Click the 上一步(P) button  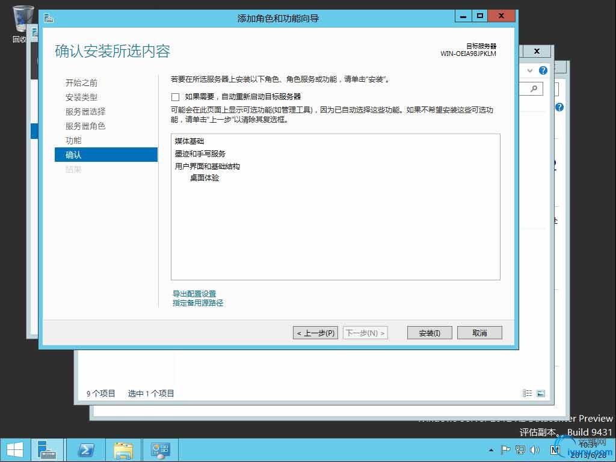click(x=315, y=333)
